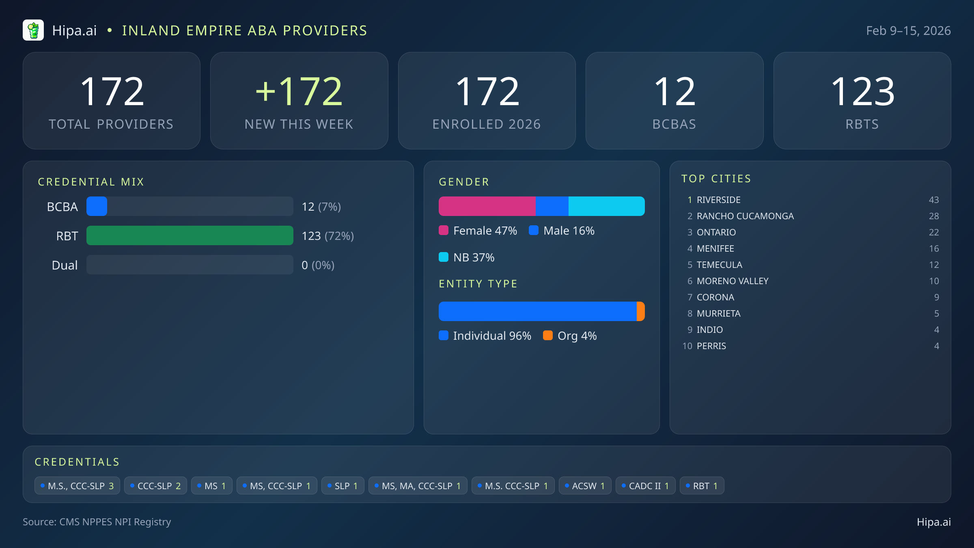
Task: Select the New This Week stat card
Action: tap(299, 100)
